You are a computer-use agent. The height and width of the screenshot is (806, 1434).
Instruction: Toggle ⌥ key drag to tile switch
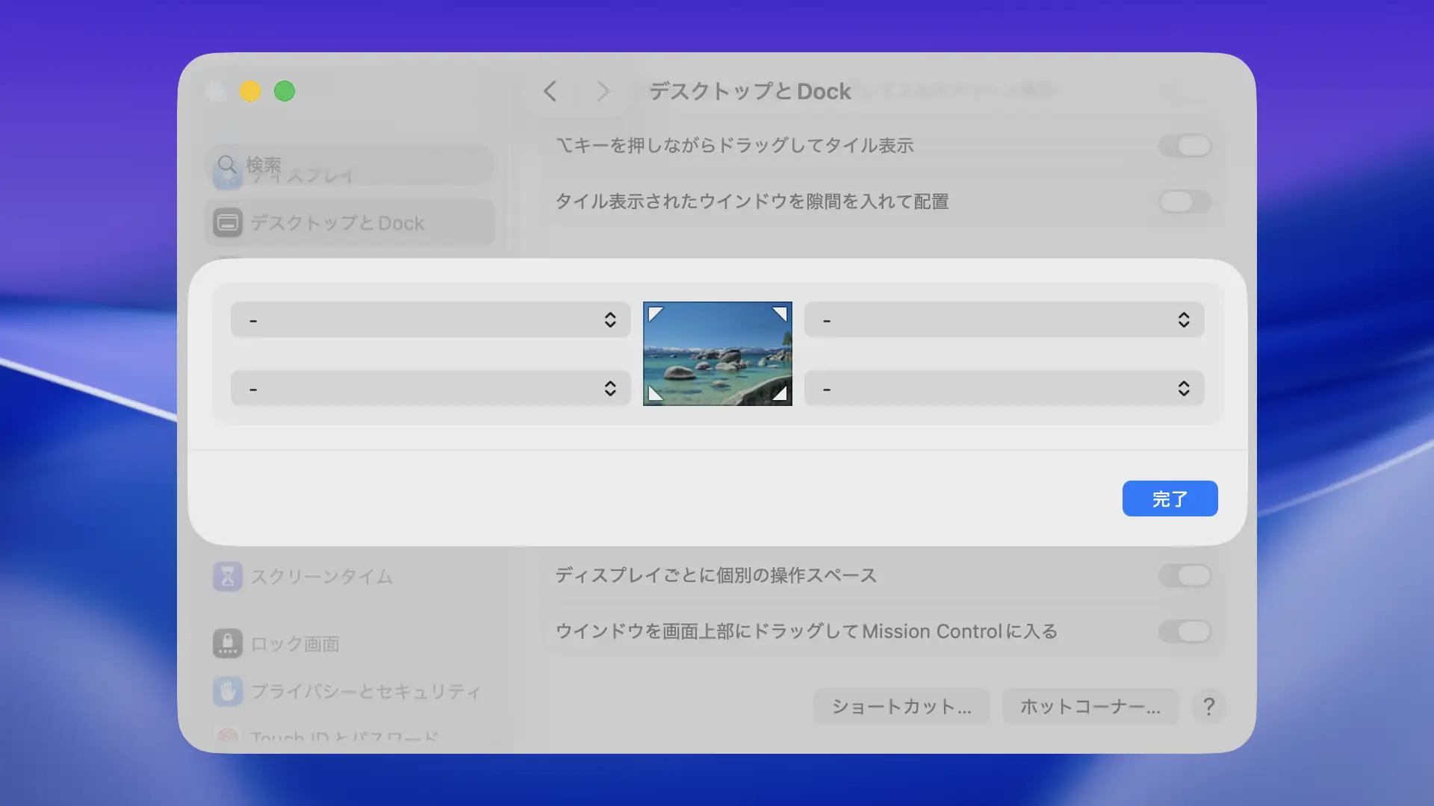point(1185,146)
